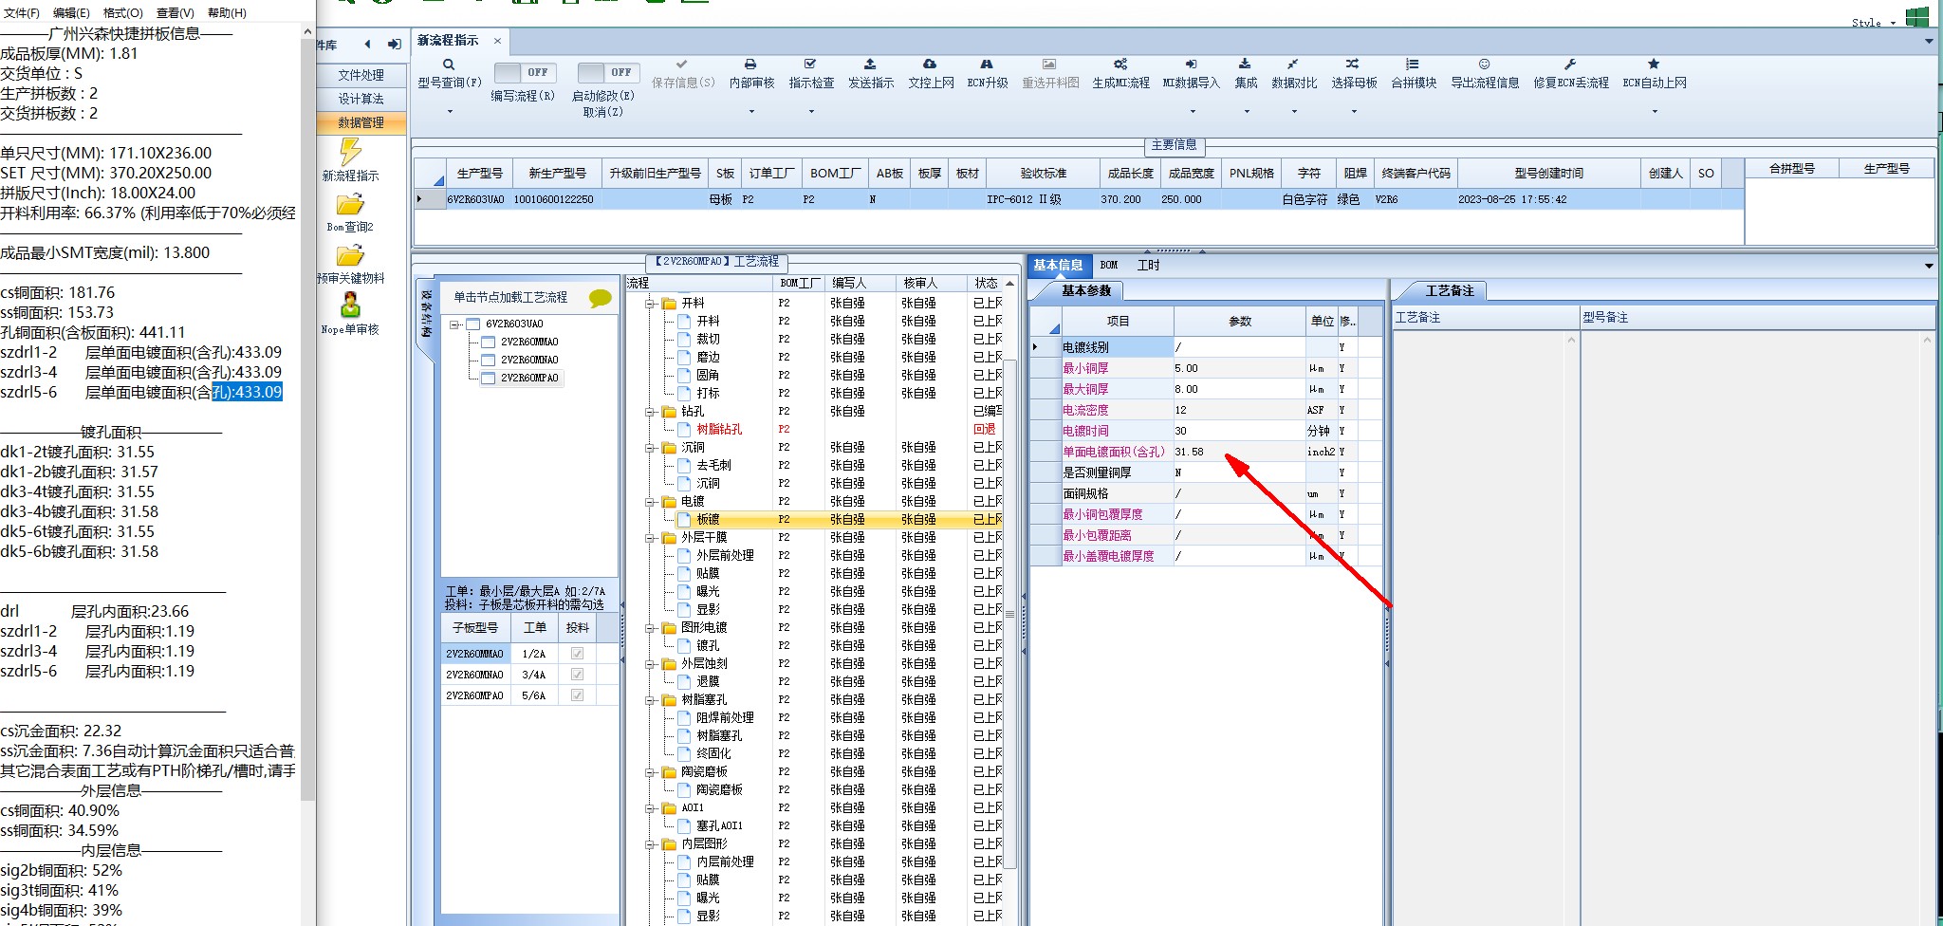
Task: Switch to the 工时 tab
Action: (x=1148, y=266)
